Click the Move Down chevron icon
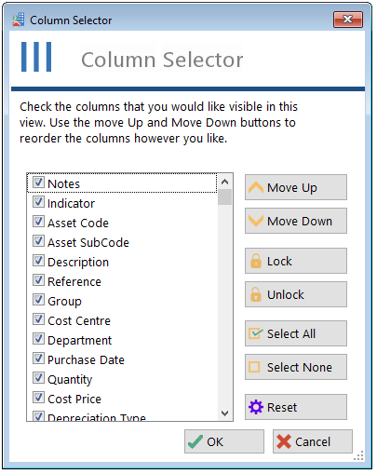Viewport: 377px width, 474px height. tap(256, 221)
